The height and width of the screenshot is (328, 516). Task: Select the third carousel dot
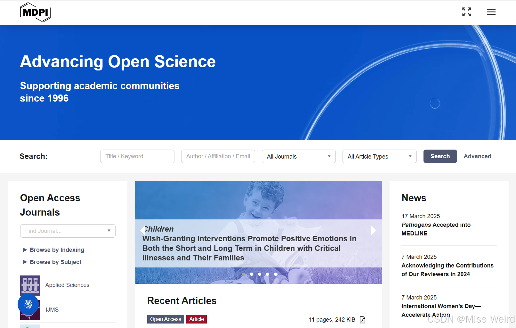[x=260, y=274]
